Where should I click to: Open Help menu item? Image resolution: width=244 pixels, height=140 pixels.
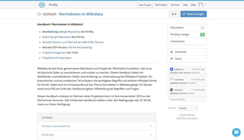coord(185,5)
